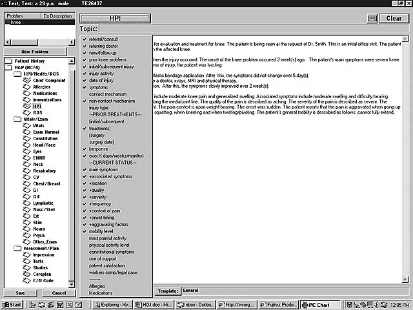Select the GU exam item

click(x=36, y=196)
